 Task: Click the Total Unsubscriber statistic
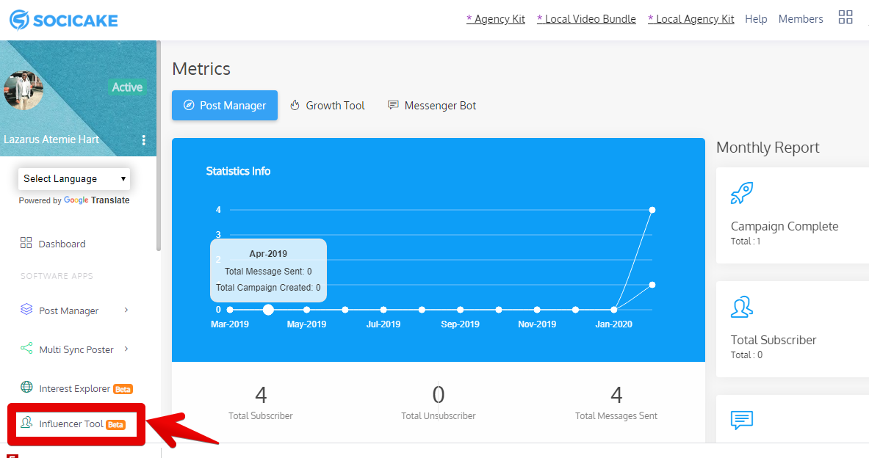pos(439,404)
